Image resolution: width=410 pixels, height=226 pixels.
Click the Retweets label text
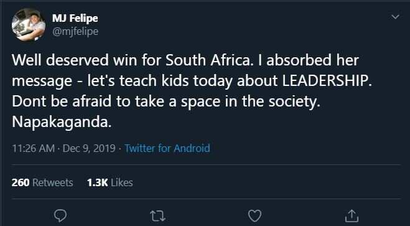click(x=52, y=182)
